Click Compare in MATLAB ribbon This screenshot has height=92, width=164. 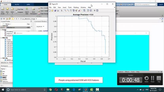click(19, 12)
